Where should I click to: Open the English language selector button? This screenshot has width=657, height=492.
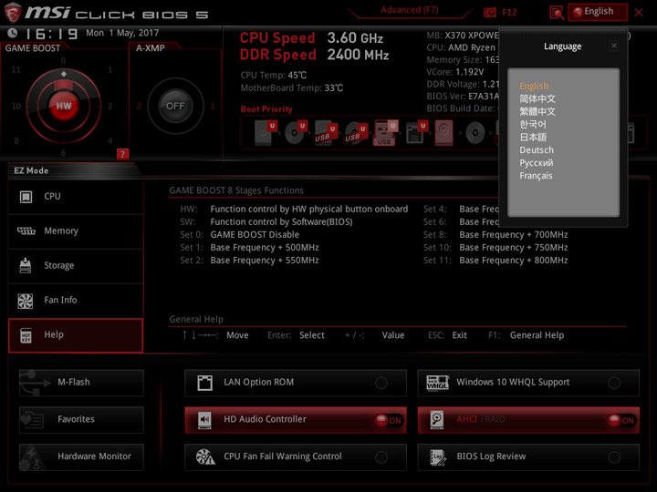coord(598,12)
